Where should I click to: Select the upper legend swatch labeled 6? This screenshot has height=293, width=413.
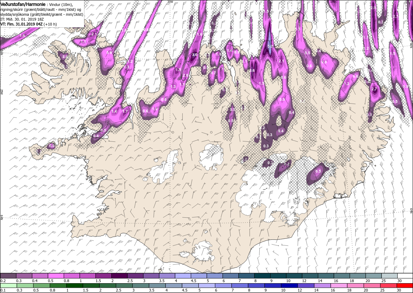(x=230, y=276)
